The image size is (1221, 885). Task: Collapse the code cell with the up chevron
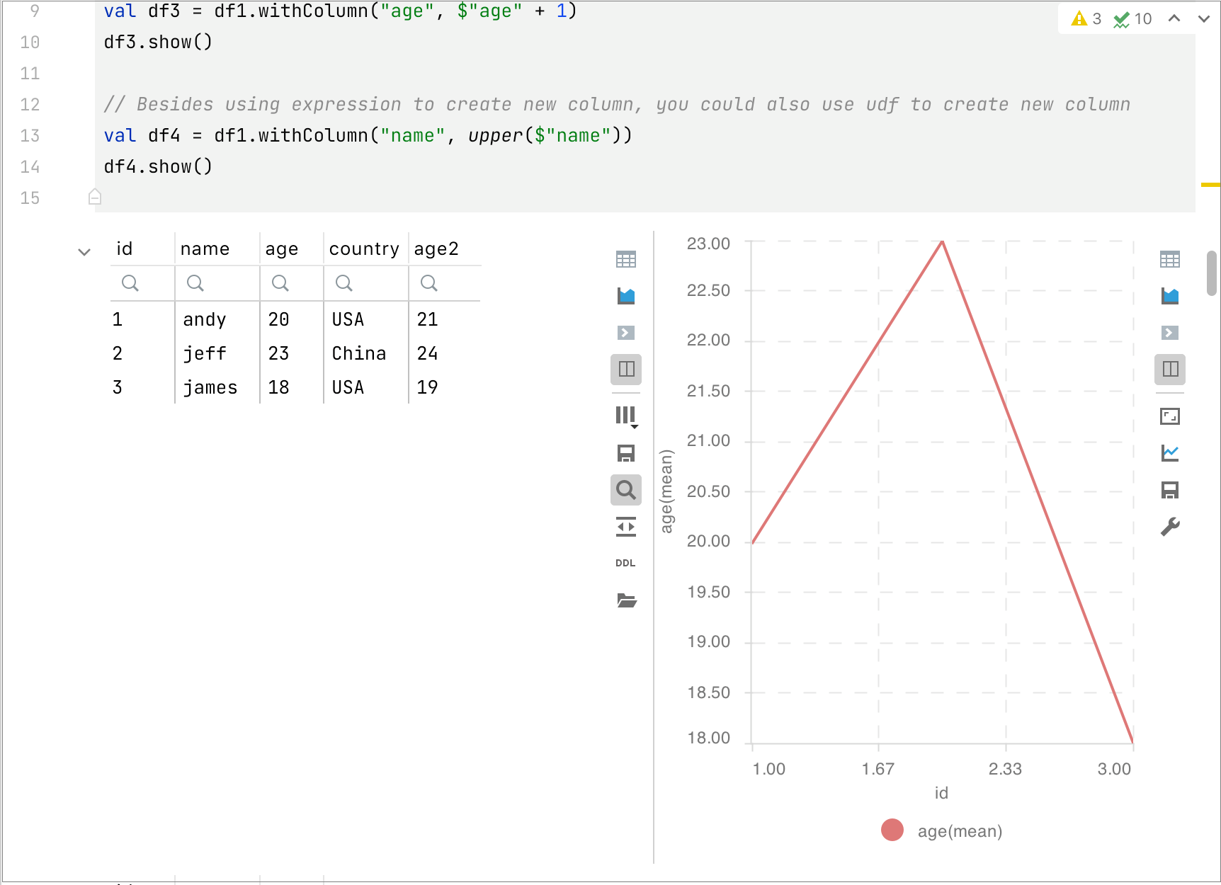(1174, 18)
